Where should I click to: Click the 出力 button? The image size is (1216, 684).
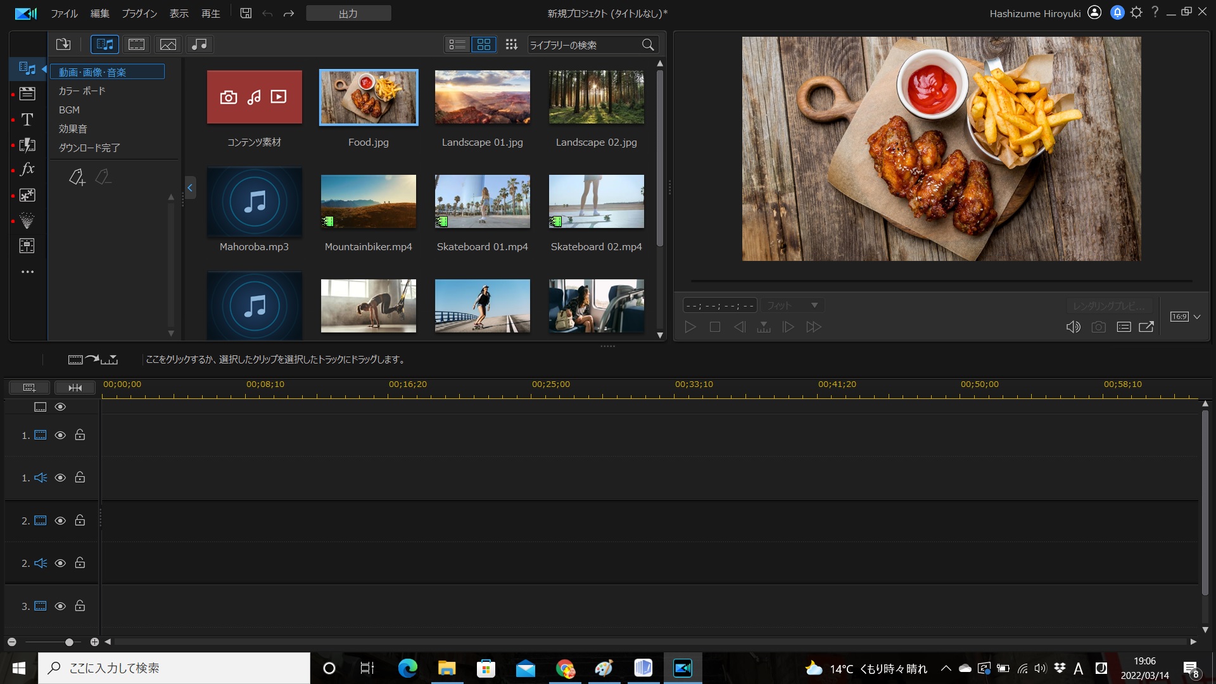(348, 13)
